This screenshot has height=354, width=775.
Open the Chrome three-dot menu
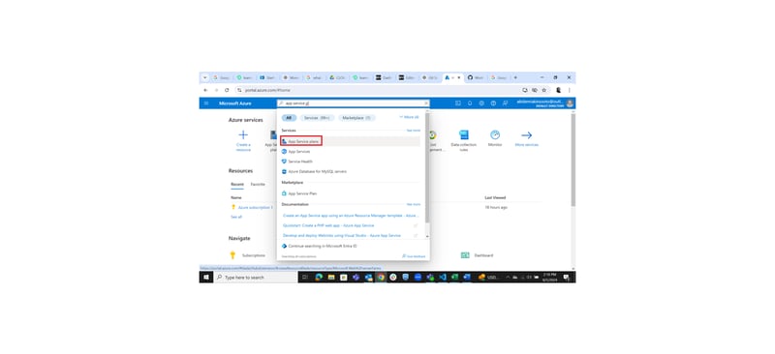pyautogui.click(x=570, y=90)
